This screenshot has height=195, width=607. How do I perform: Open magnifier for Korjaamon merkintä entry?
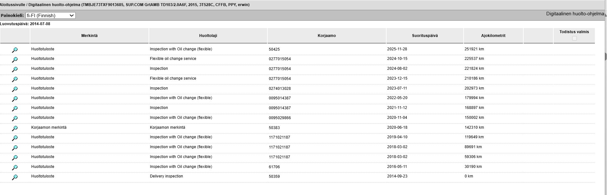15,128
